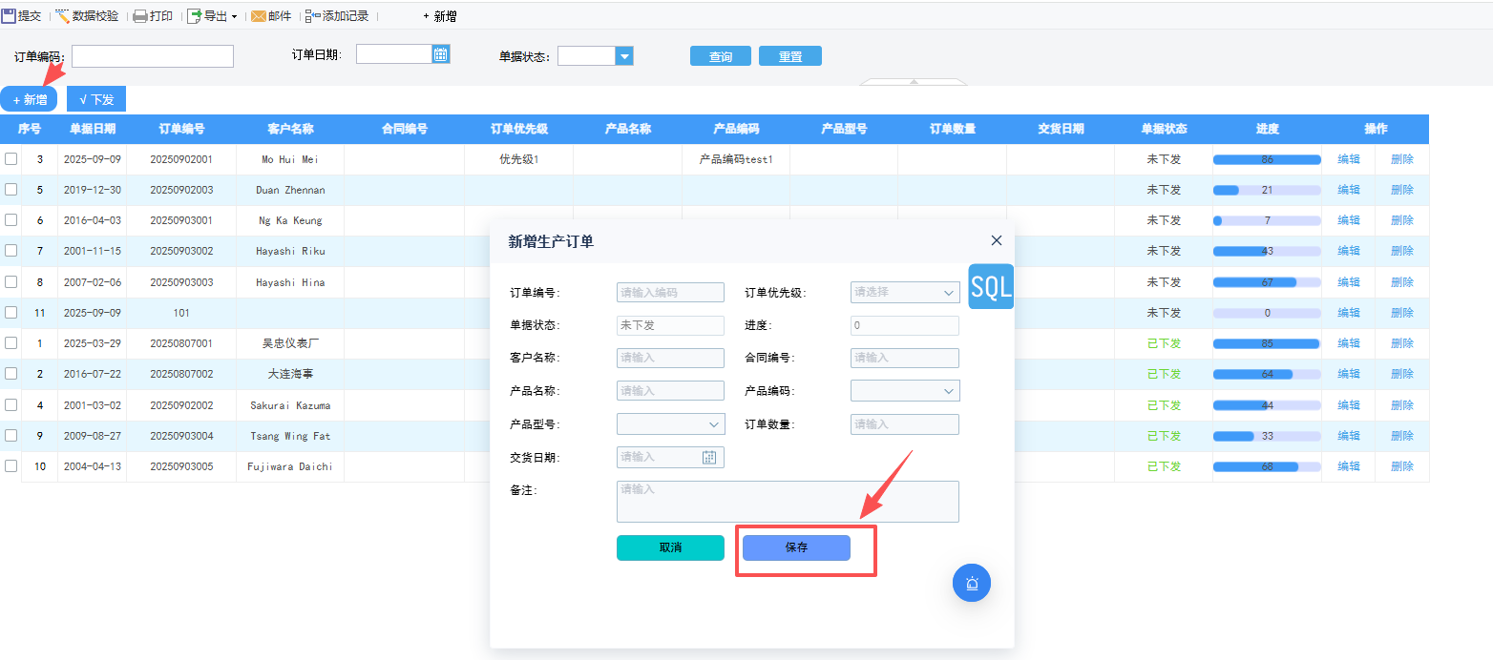The image size is (1493, 660).
Task: Open the order date calendar picker icon
Action: pos(440,54)
